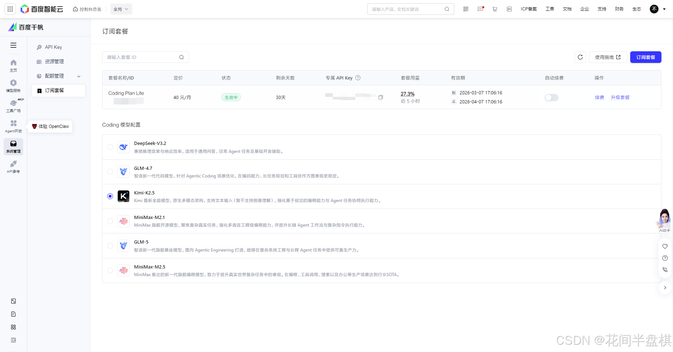The image size is (673, 352).
Task: Expand the right-edge floating panel arrow
Action: [x=665, y=288]
